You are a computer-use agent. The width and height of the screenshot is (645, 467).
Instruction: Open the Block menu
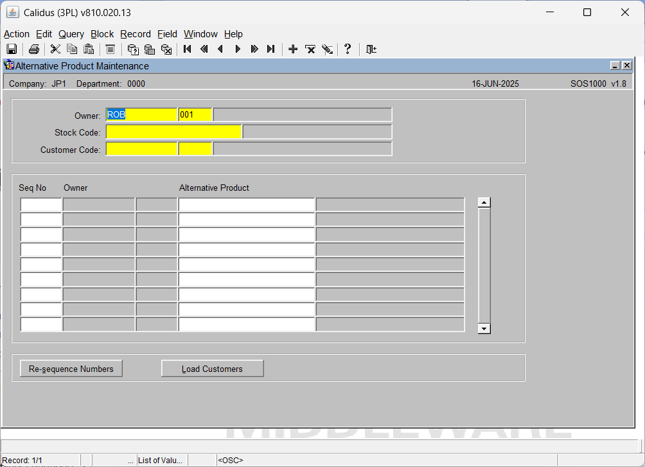tap(102, 34)
